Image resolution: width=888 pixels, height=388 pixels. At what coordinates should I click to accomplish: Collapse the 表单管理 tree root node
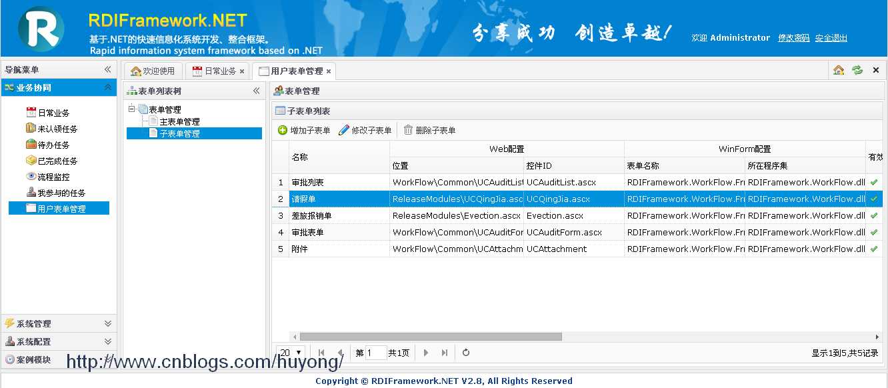(131, 109)
